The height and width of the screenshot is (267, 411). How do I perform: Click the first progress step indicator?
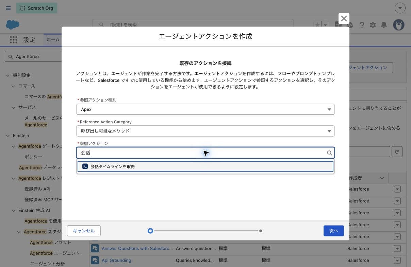[x=150, y=231]
